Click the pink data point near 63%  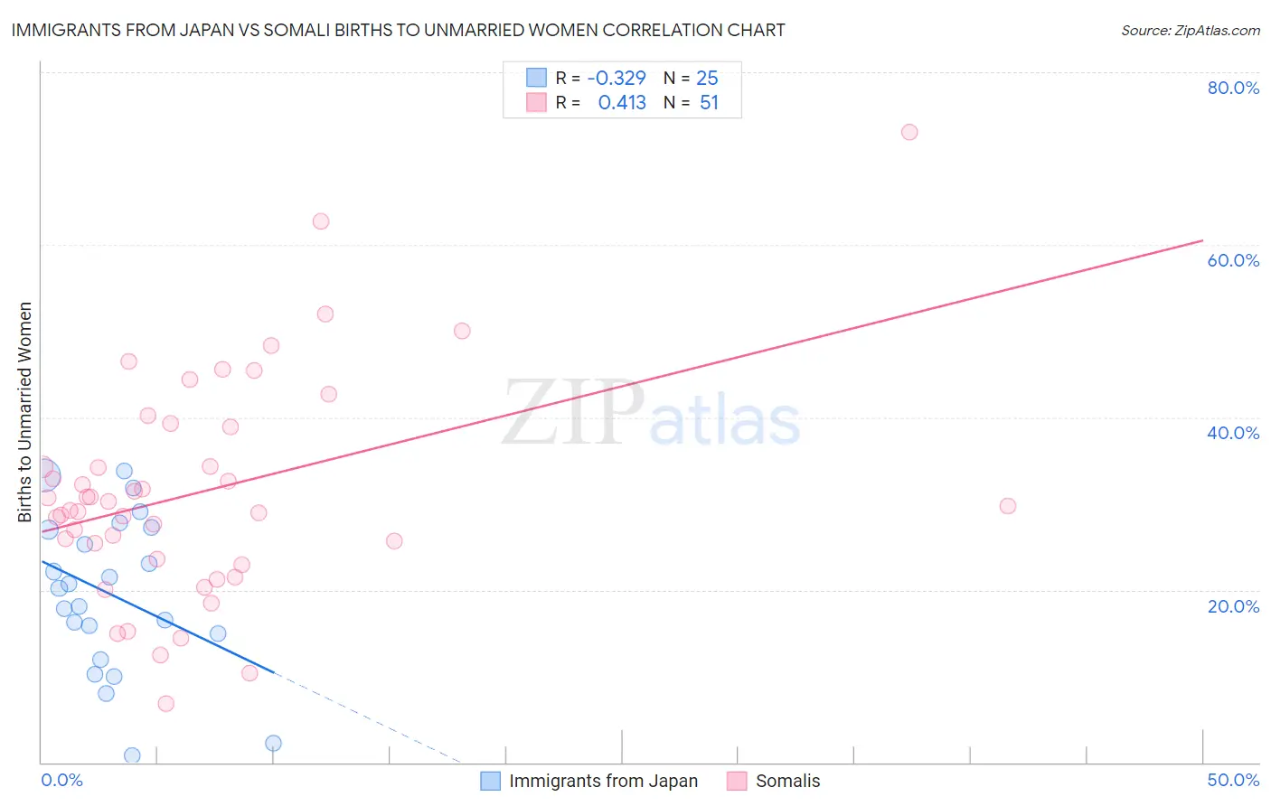coord(321,221)
